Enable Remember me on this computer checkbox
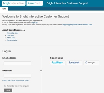This screenshot has width=104, height=93. pyautogui.click(x=5, y=86)
